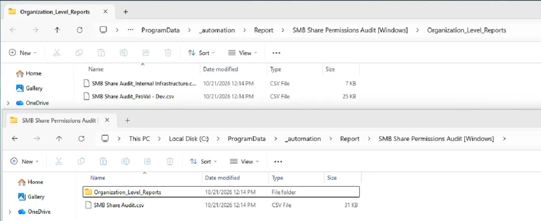
Task: Click This PC breadcrumb in bottom window
Action: pos(140,138)
